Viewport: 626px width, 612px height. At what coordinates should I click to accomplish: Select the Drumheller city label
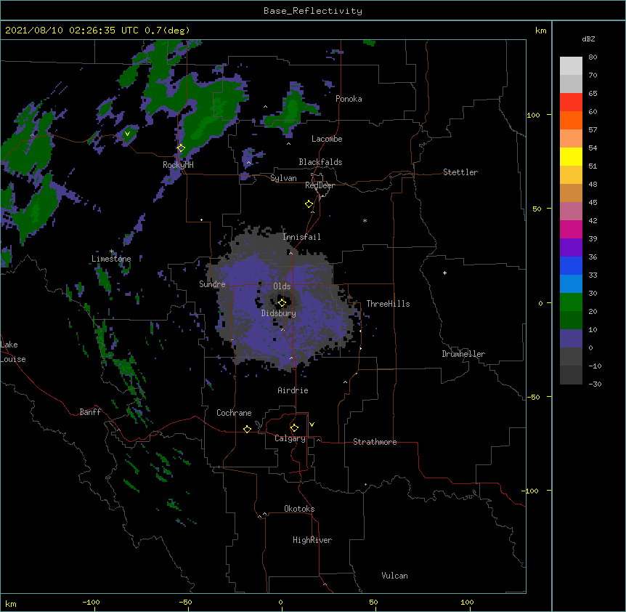click(463, 354)
